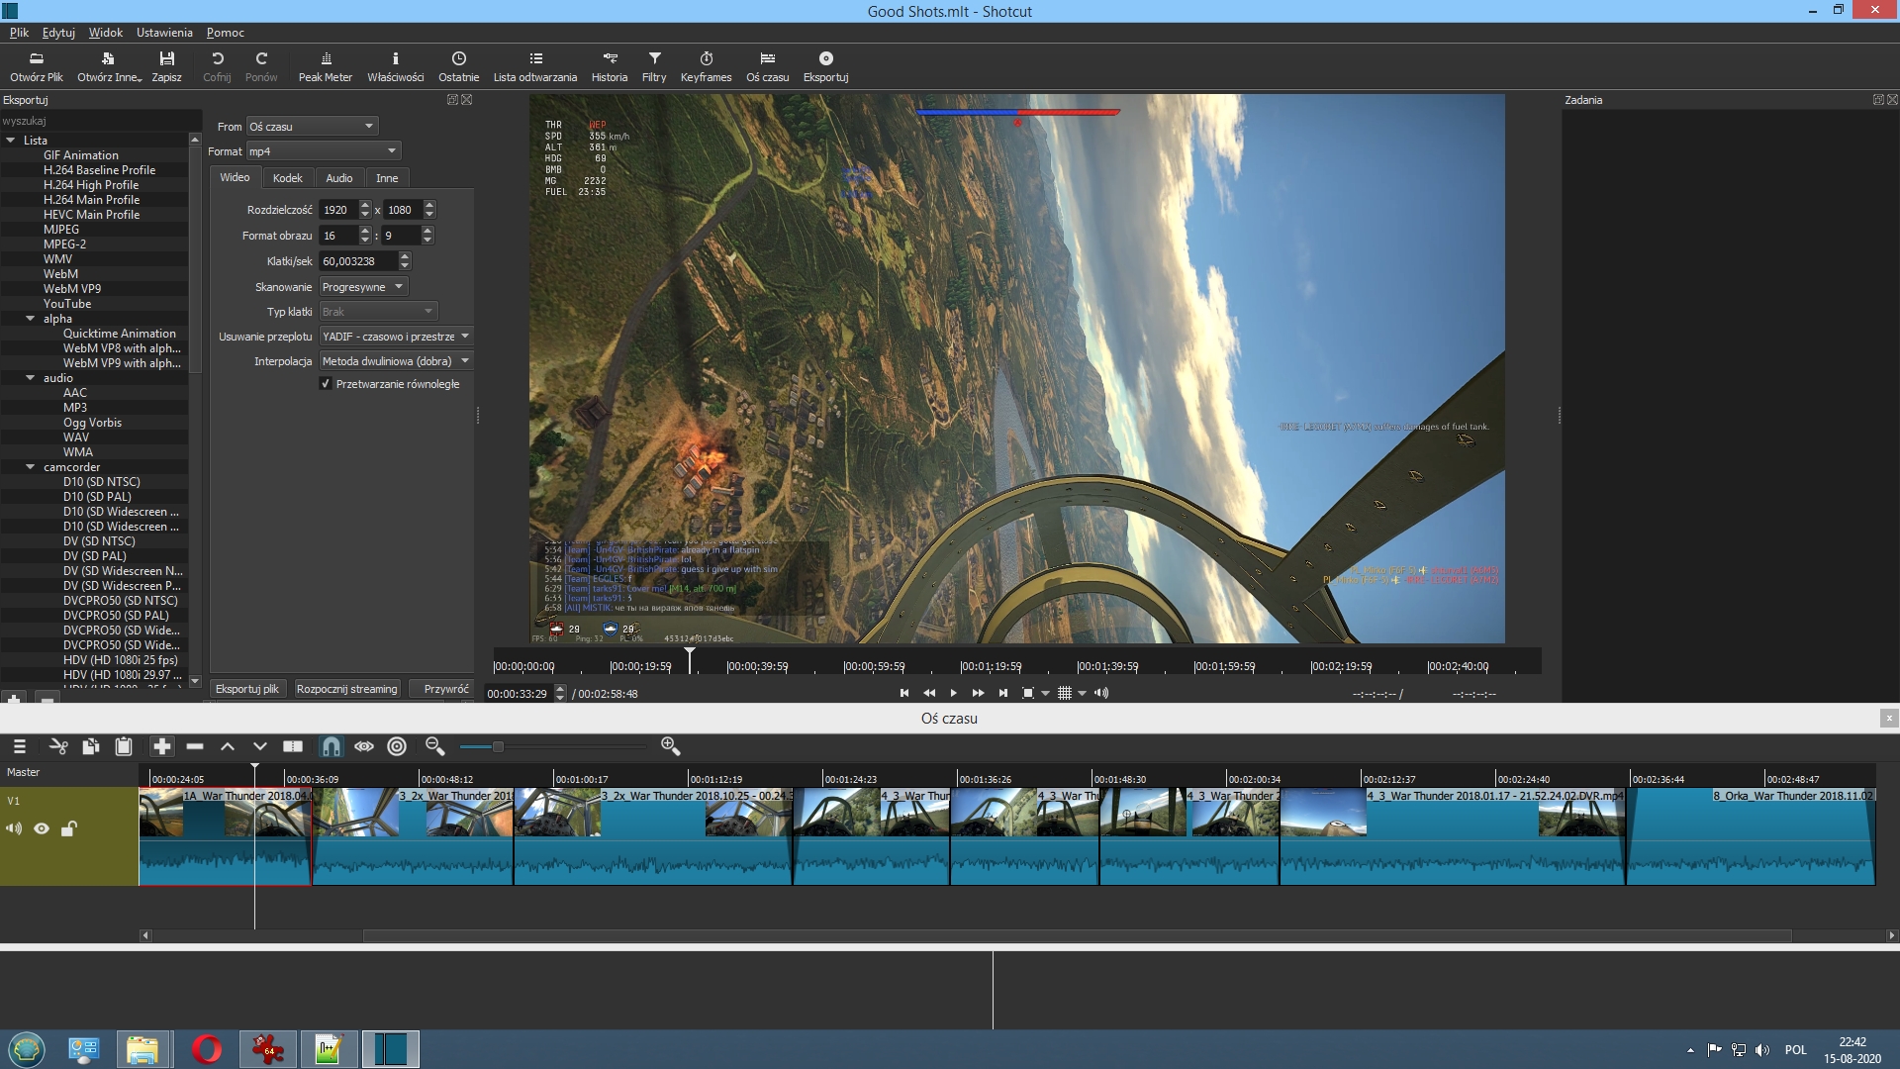Hide the V1 track with eye icon
Viewport: 1900px width, 1069px height.
pyautogui.click(x=42, y=828)
